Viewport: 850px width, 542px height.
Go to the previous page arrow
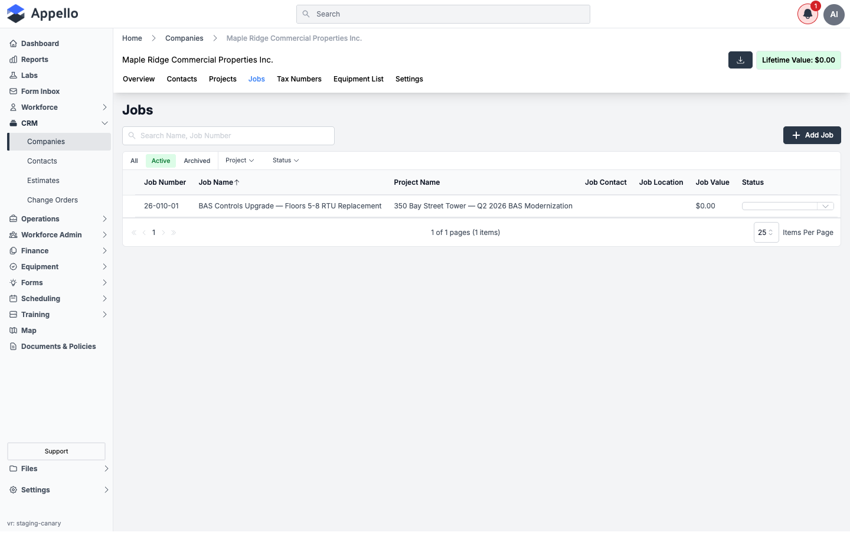click(144, 233)
